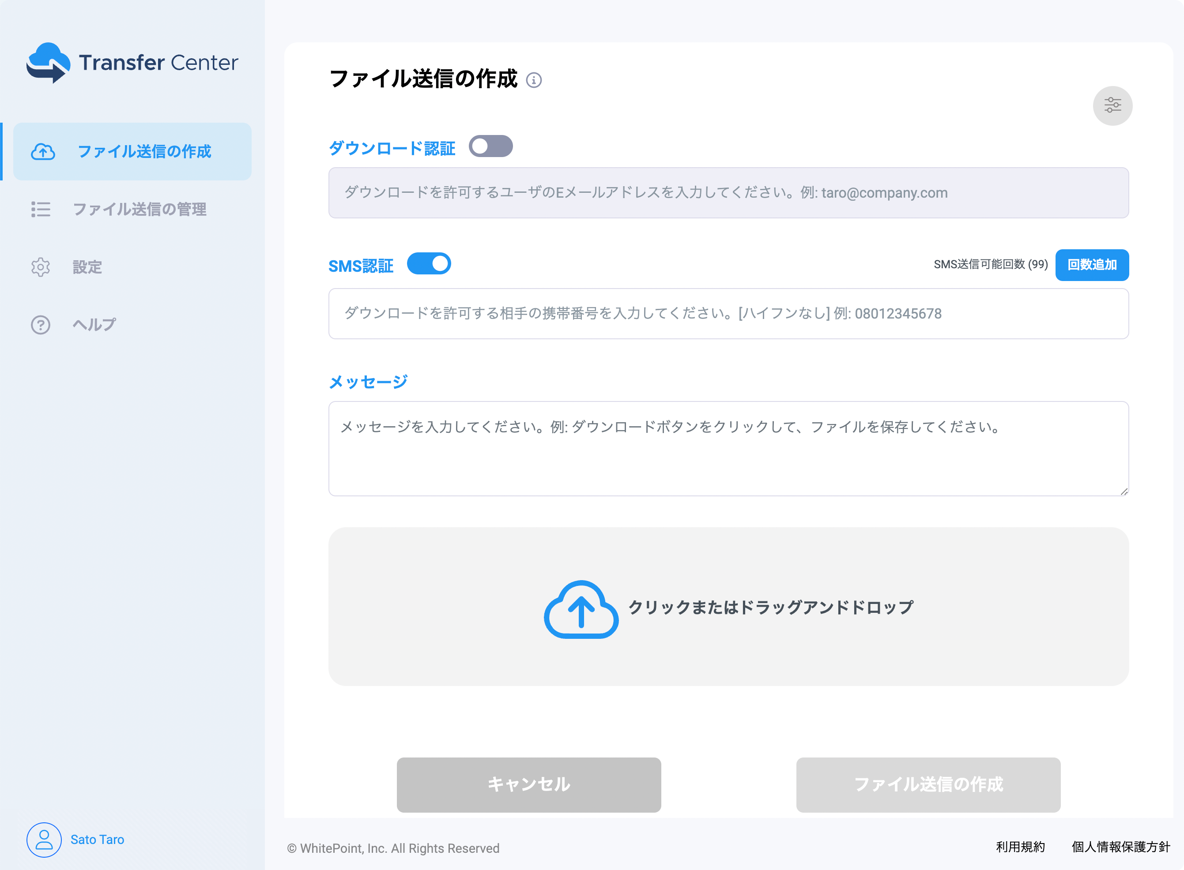Click the SMS mobile number input field
Viewport: 1184px width, 870px height.
click(728, 314)
